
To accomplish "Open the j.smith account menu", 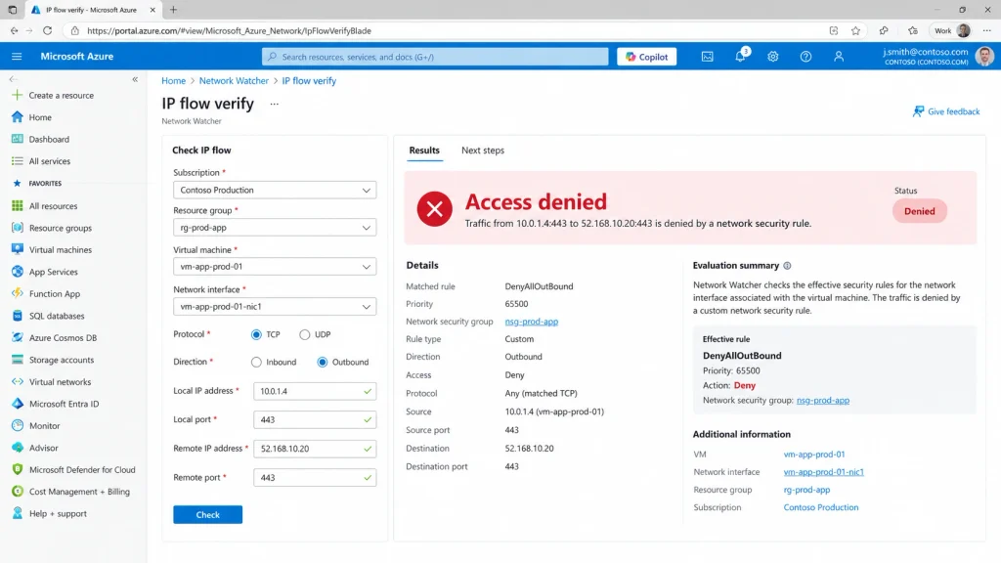I will click(938, 56).
